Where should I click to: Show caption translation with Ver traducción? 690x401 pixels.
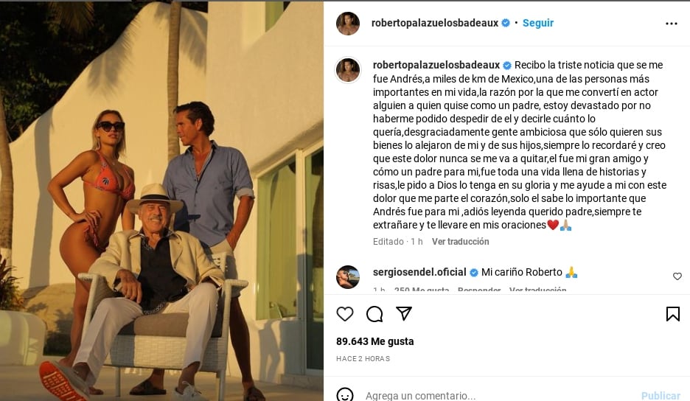click(x=460, y=242)
